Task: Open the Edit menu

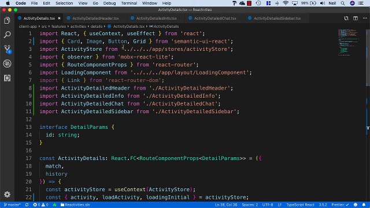Action: [46, 3]
